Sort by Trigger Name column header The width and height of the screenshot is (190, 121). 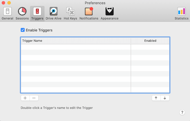(76, 41)
